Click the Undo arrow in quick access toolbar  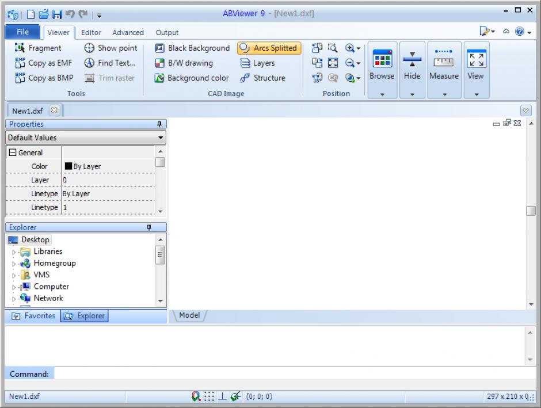[x=70, y=14]
